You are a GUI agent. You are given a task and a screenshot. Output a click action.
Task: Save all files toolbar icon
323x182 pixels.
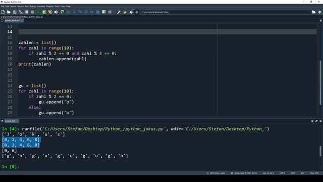[21, 12]
